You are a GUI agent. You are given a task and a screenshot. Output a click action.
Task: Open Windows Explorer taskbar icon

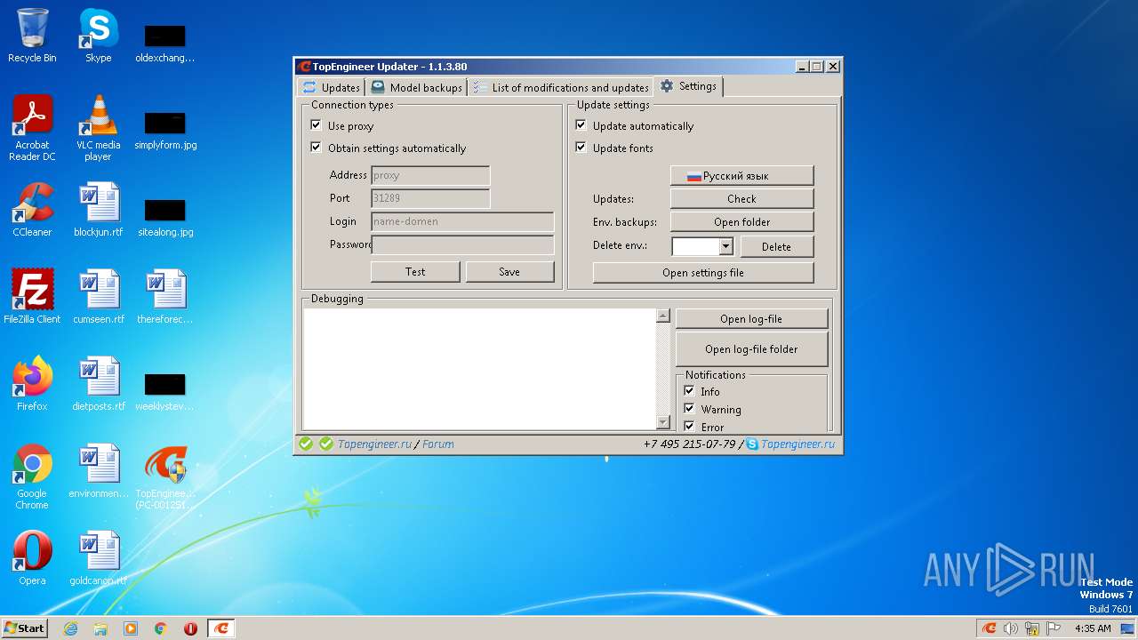coord(100,628)
